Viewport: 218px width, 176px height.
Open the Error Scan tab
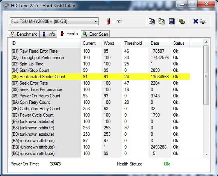click(95, 34)
